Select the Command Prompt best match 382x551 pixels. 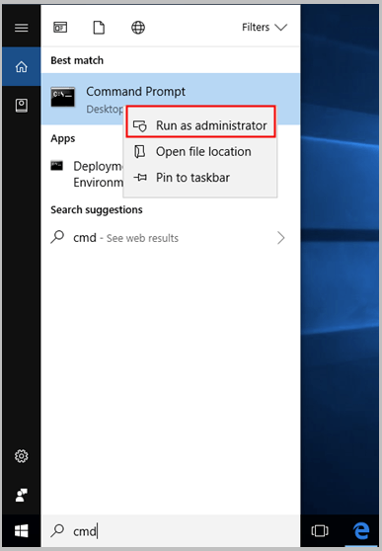pos(171,99)
